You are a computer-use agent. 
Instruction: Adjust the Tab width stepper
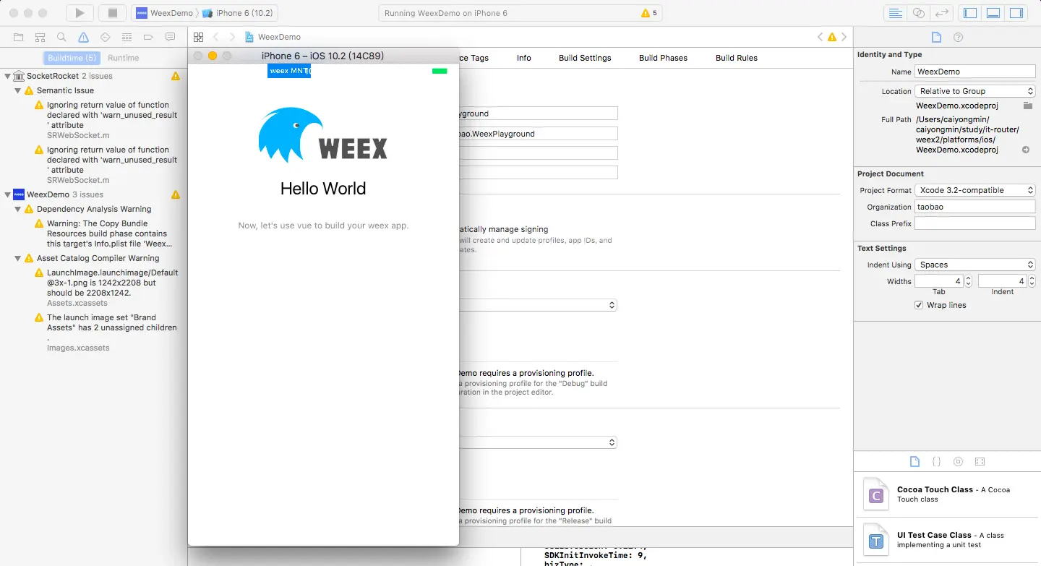click(x=969, y=281)
